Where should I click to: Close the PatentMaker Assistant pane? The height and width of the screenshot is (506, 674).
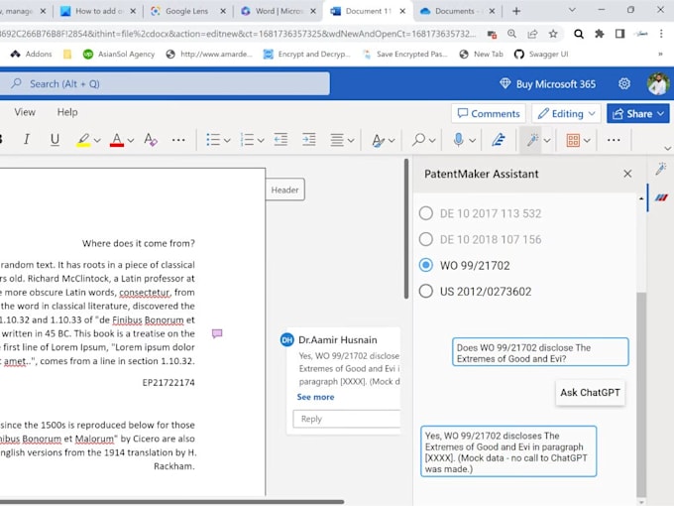click(x=627, y=174)
